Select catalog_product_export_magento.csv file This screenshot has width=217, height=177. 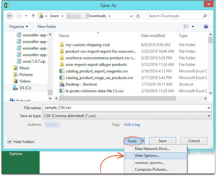point(93,71)
